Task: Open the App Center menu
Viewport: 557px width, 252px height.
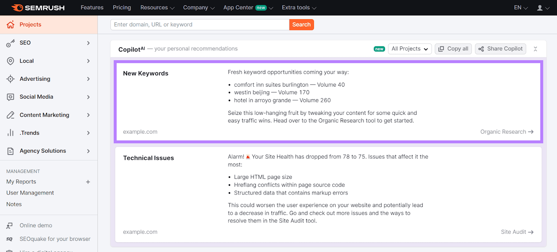Action: 248,7
